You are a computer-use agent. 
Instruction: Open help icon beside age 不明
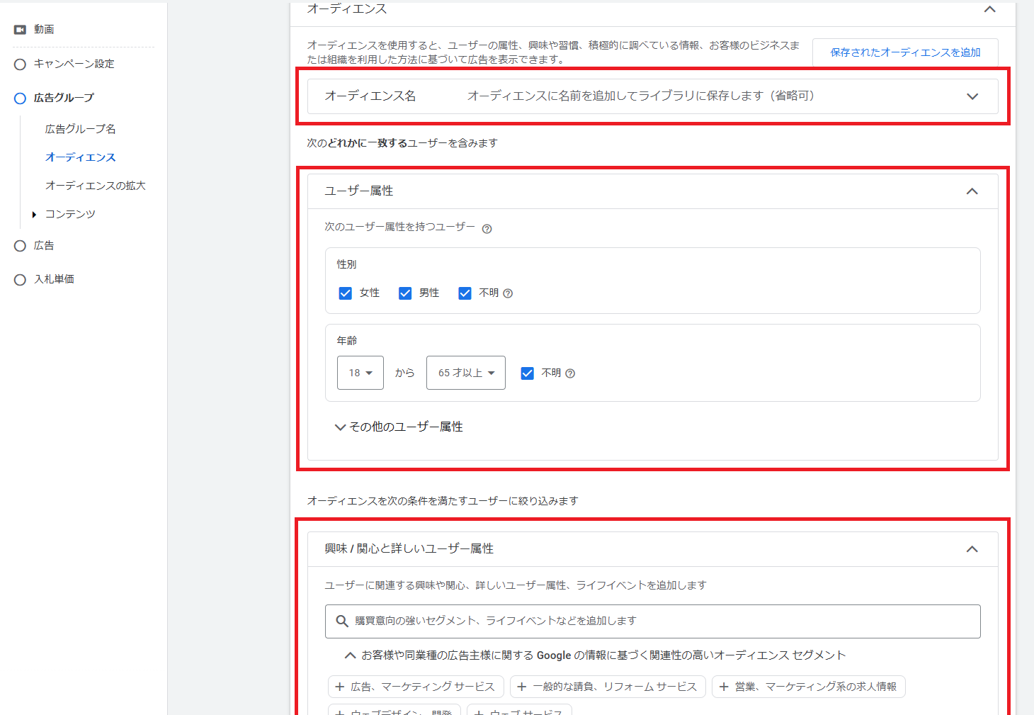click(x=570, y=373)
